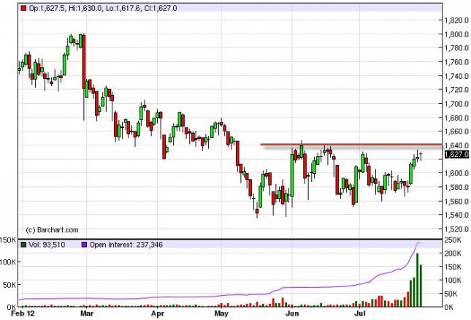Screen dimensions: 471x320
Task: Click the Mar date axis label
Action: point(87,313)
